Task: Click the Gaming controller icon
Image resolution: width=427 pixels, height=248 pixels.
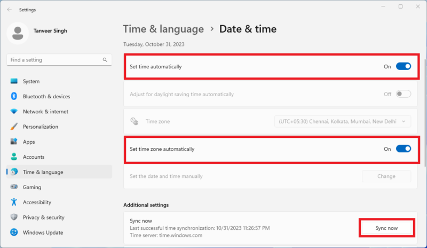Action: 14,187
